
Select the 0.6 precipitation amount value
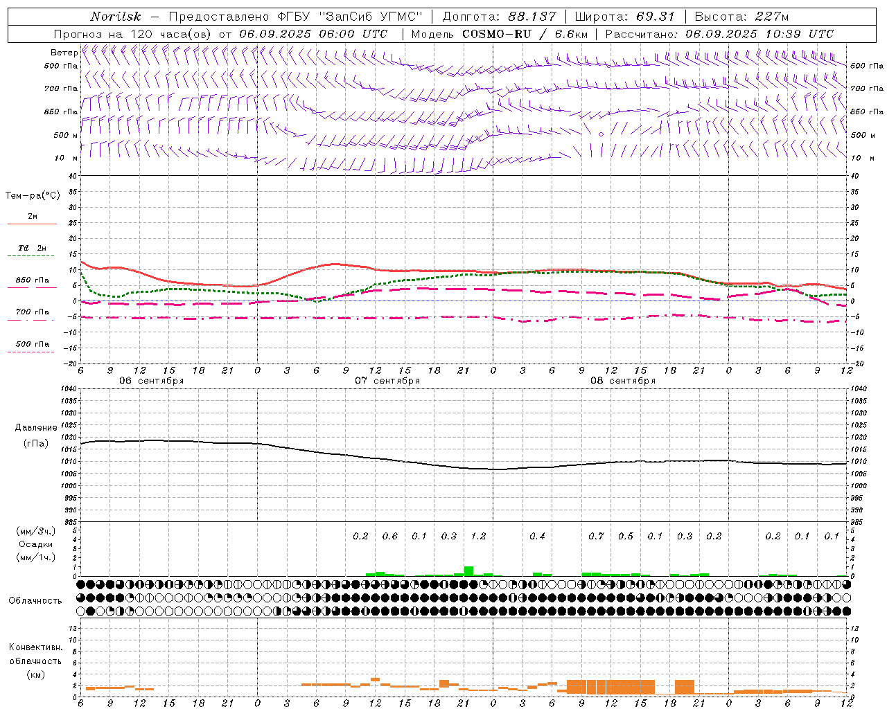pyautogui.click(x=390, y=536)
